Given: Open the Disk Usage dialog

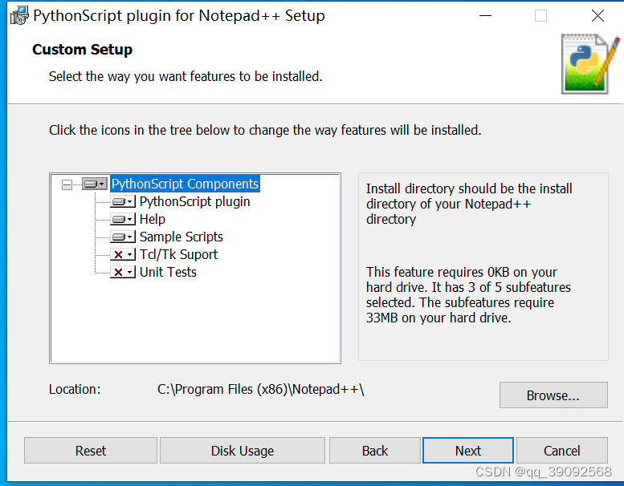Looking at the screenshot, I should pos(243,451).
